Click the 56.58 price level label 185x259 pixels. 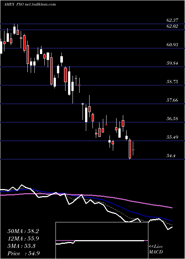pos(172,119)
